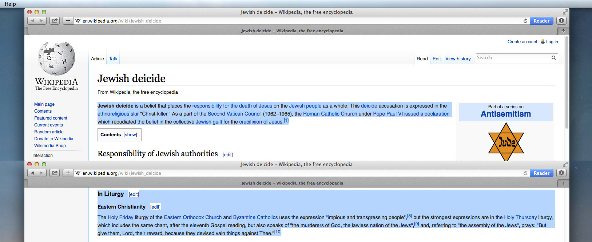592x242 pixels.
Task: Click the Log in link
Action: click(x=552, y=42)
